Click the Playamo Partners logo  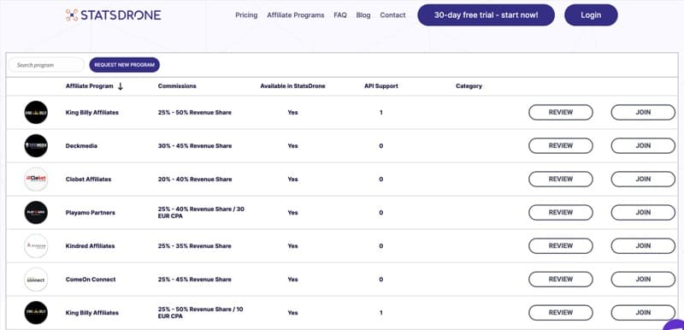click(36, 213)
